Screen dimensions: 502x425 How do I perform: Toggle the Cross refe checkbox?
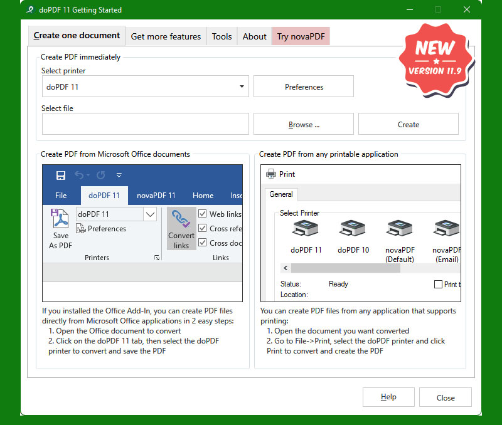coord(202,228)
